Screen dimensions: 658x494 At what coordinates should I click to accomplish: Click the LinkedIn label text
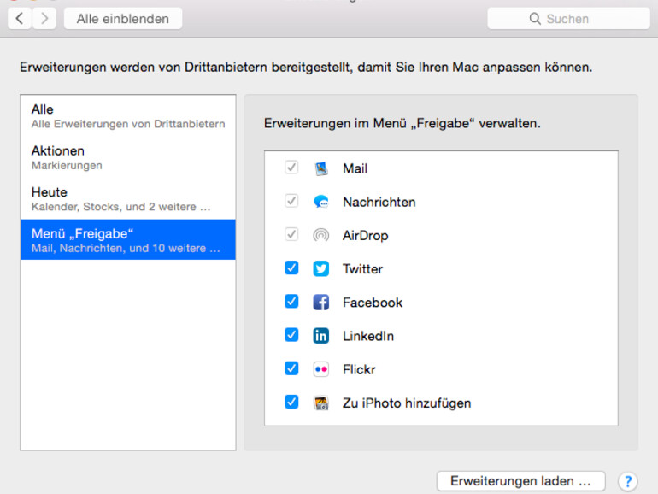(x=368, y=336)
